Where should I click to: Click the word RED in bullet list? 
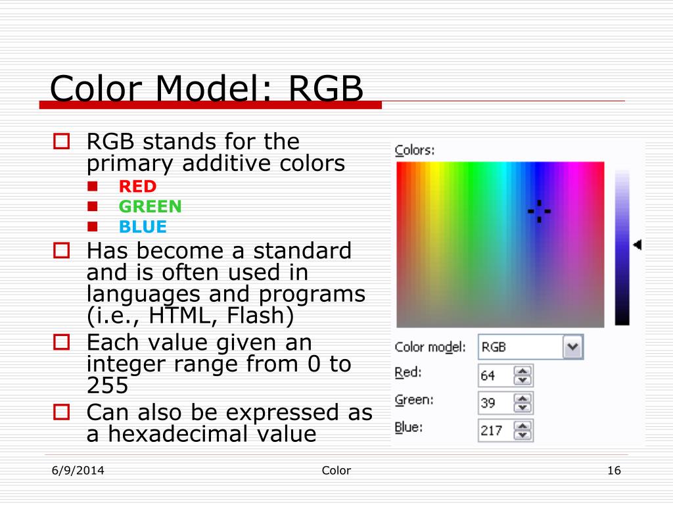click(x=137, y=186)
